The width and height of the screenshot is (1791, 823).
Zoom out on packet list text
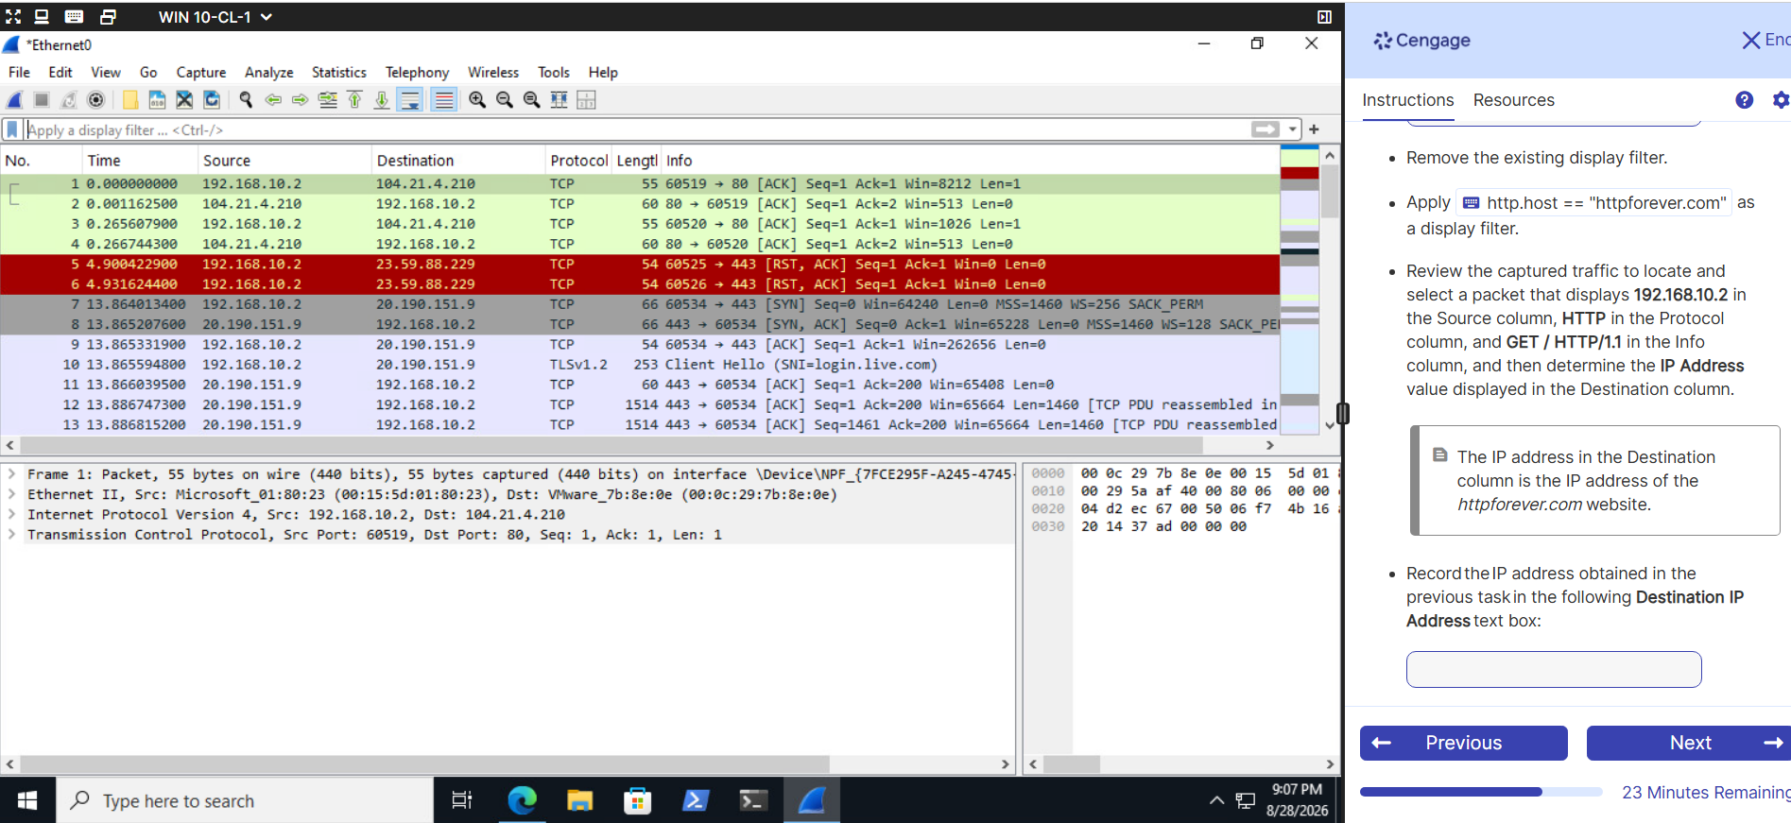tap(505, 100)
